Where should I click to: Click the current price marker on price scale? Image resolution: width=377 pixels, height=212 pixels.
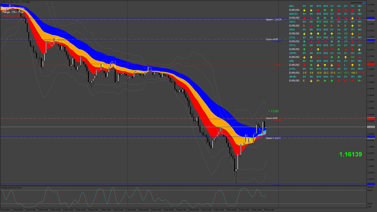[x=371, y=127]
